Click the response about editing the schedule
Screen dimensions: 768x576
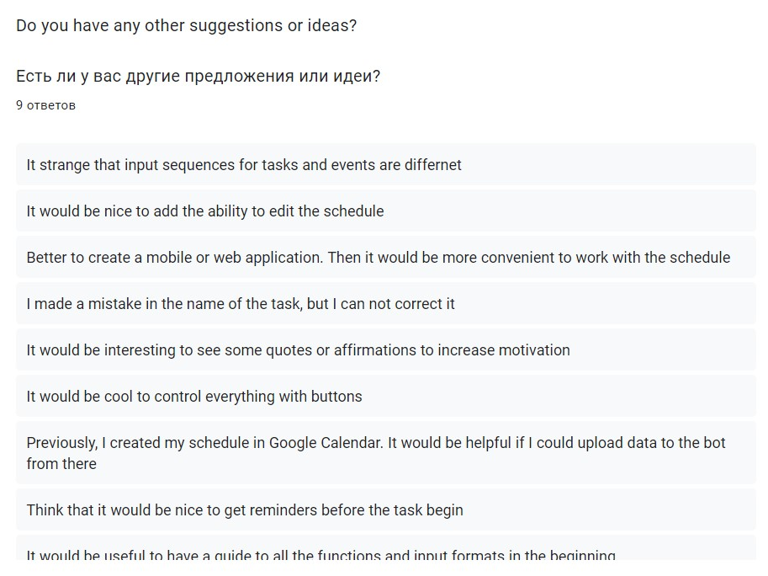tap(204, 211)
